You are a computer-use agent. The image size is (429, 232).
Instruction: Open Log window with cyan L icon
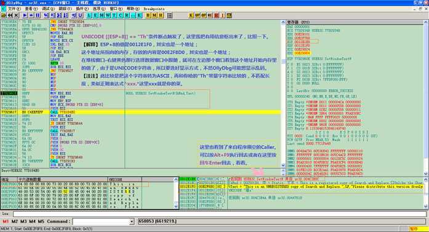pyautogui.click(x=89, y=15)
